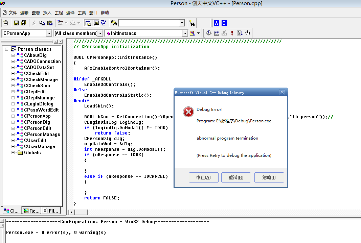The height and width of the screenshot is (243, 361).
Task: Expand the CLoginDialog class node
Action: point(13,104)
